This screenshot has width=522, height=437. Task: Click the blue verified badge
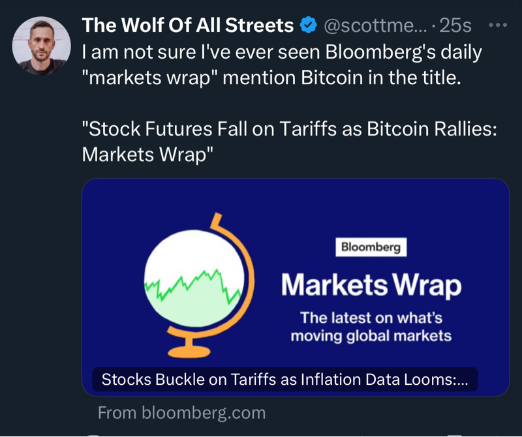(x=308, y=25)
